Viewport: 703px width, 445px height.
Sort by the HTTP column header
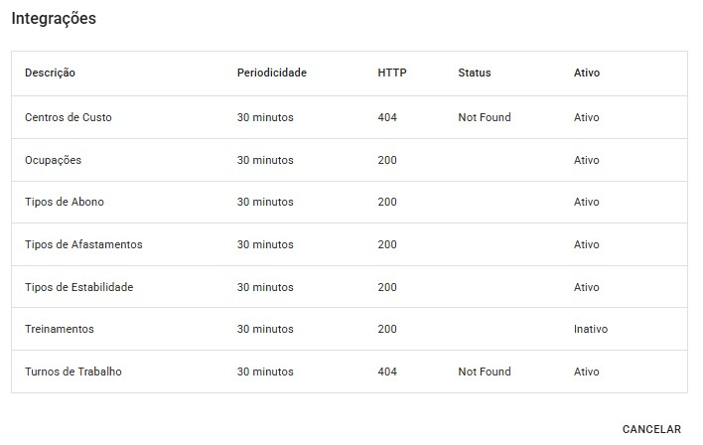392,73
